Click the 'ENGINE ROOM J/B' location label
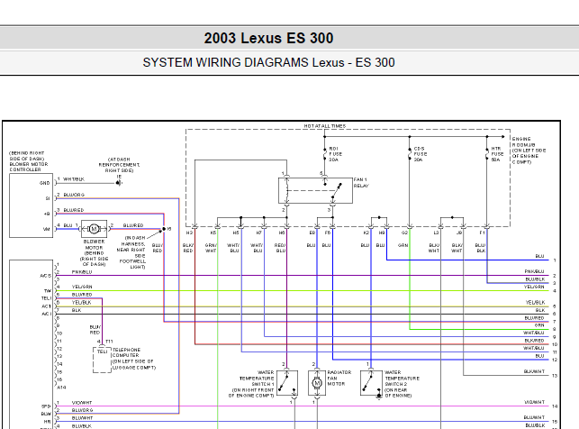The width and height of the screenshot is (579, 429). [529, 151]
